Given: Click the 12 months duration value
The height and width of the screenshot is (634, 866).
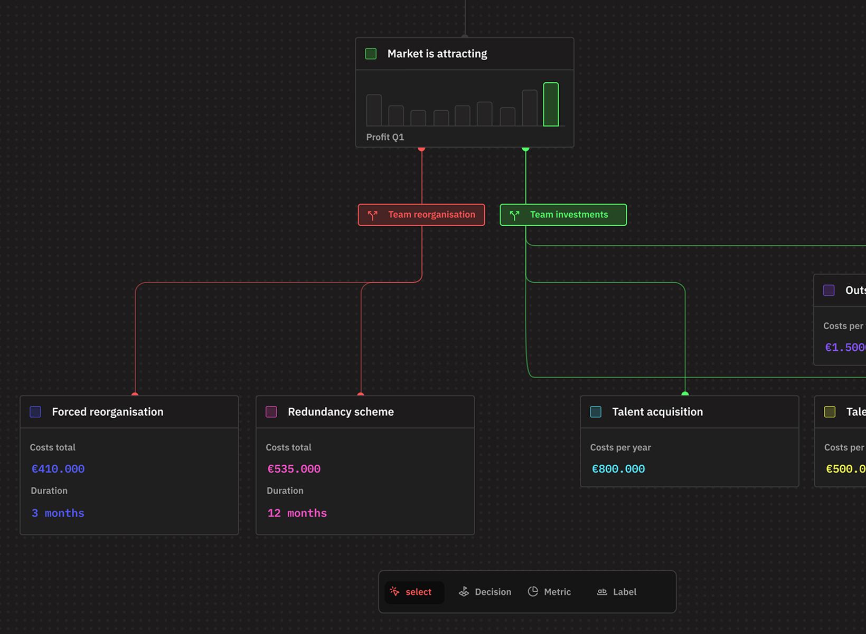Looking at the screenshot, I should [297, 513].
